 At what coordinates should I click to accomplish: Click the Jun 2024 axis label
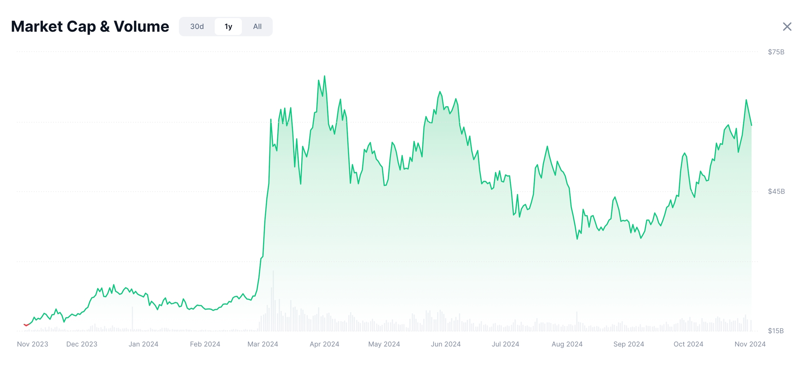[x=446, y=344]
